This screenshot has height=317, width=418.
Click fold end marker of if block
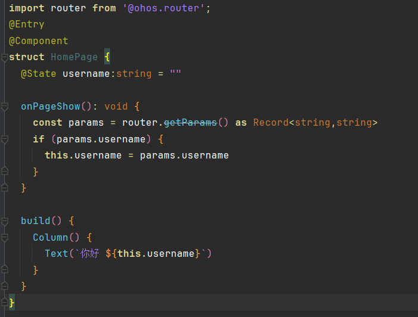point(4,171)
